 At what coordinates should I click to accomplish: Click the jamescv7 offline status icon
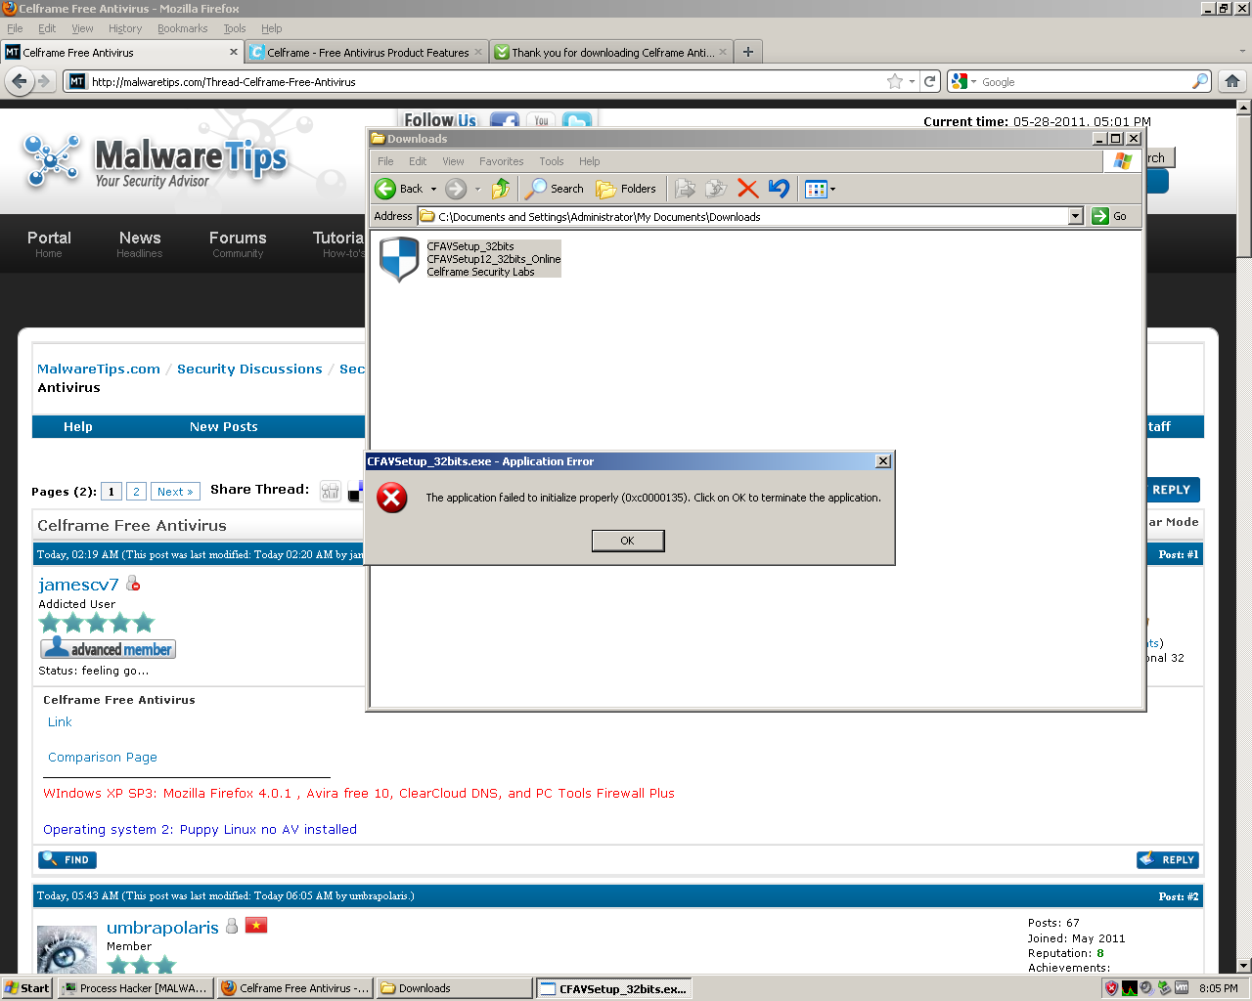point(134,584)
